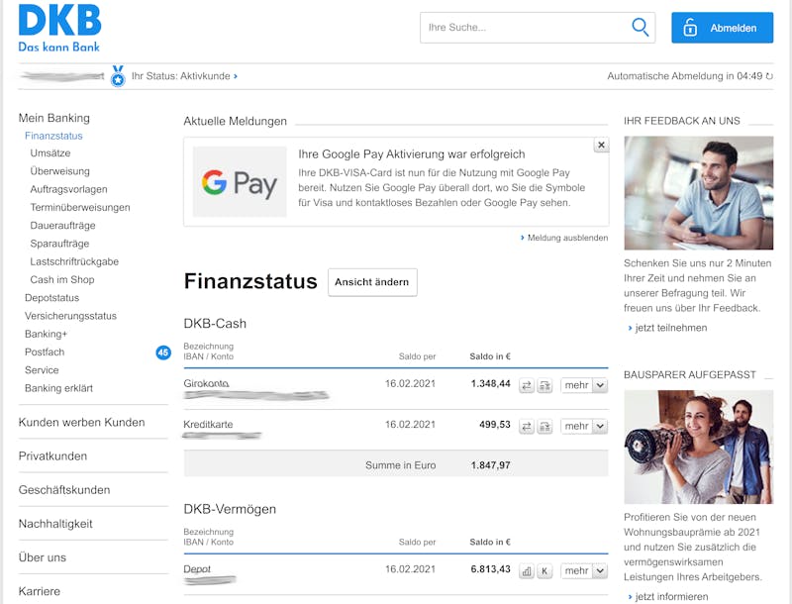Viewport: 792px width, 604px height.
Task: Click jetzt informieren Bausparer link
Action: (667, 597)
